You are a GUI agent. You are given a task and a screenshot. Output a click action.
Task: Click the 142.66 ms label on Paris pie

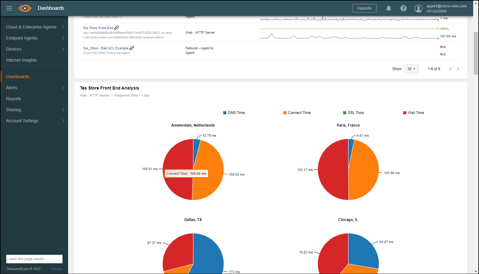392,173
